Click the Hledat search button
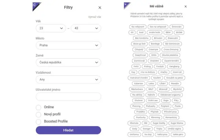This screenshot has height=140, width=220. (x=68, y=130)
